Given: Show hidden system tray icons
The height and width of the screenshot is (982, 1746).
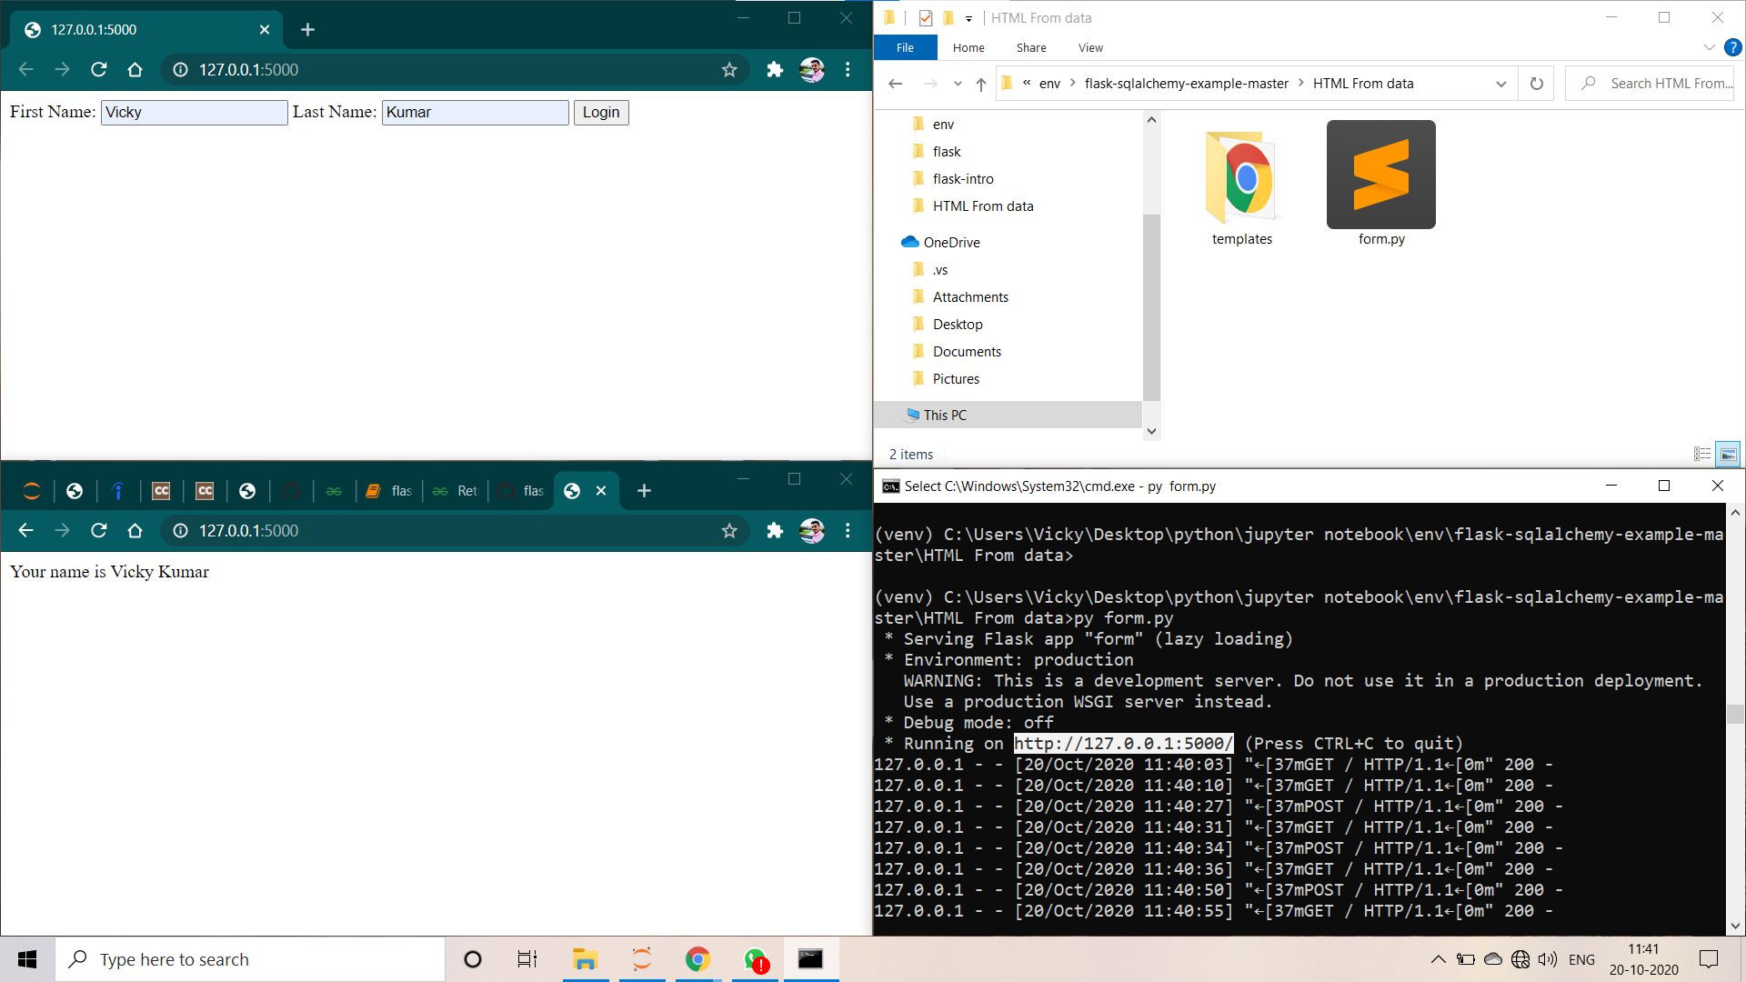Looking at the screenshot, I should click(x=1438, y=959).
